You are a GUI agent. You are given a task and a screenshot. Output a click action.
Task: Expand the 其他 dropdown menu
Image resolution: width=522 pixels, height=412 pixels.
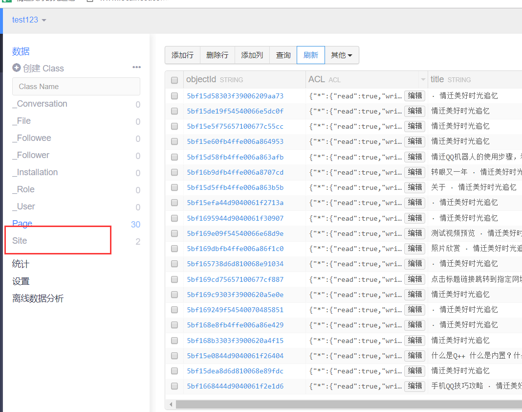pyautogui.click(x=342, y=55)
